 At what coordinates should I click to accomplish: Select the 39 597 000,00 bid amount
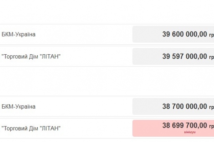[184, 56]
